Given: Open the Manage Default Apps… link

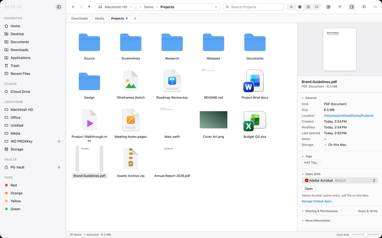Looking at the screenshot, I should [x=317, y=201].
